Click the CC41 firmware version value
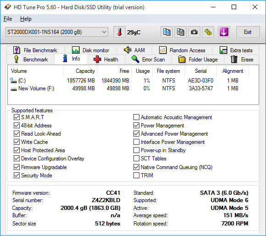266x236 pixels. click(113, 193)
